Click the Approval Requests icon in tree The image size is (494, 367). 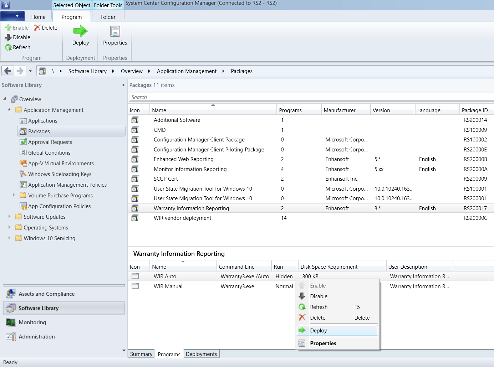(x=23, y=142)
